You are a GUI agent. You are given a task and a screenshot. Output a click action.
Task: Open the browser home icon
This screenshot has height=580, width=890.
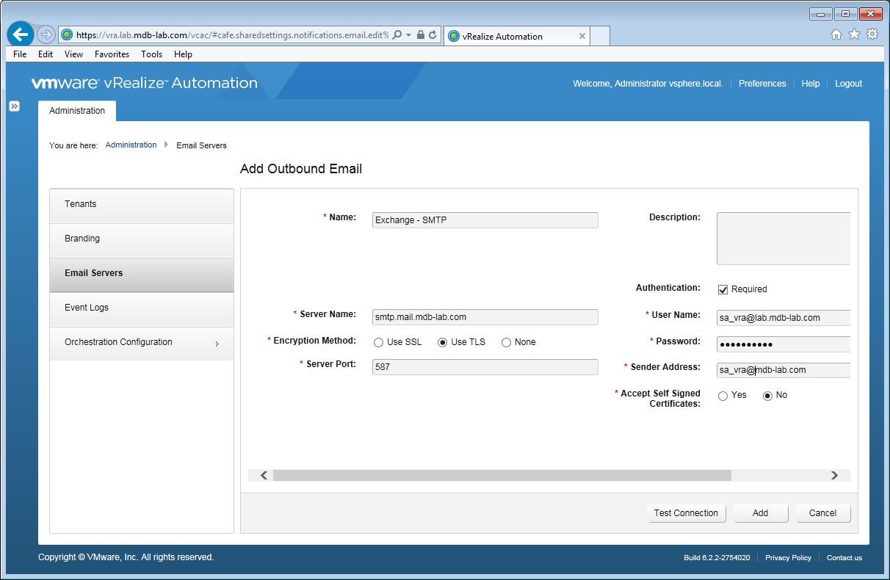pyautogui.click(x=836, y=34)
